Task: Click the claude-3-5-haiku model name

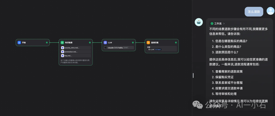Action: pos(115,48)
